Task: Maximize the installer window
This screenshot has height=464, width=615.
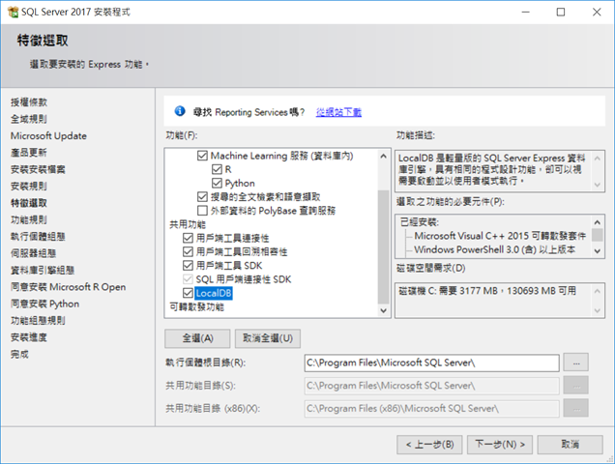Action: coord(561,13)
